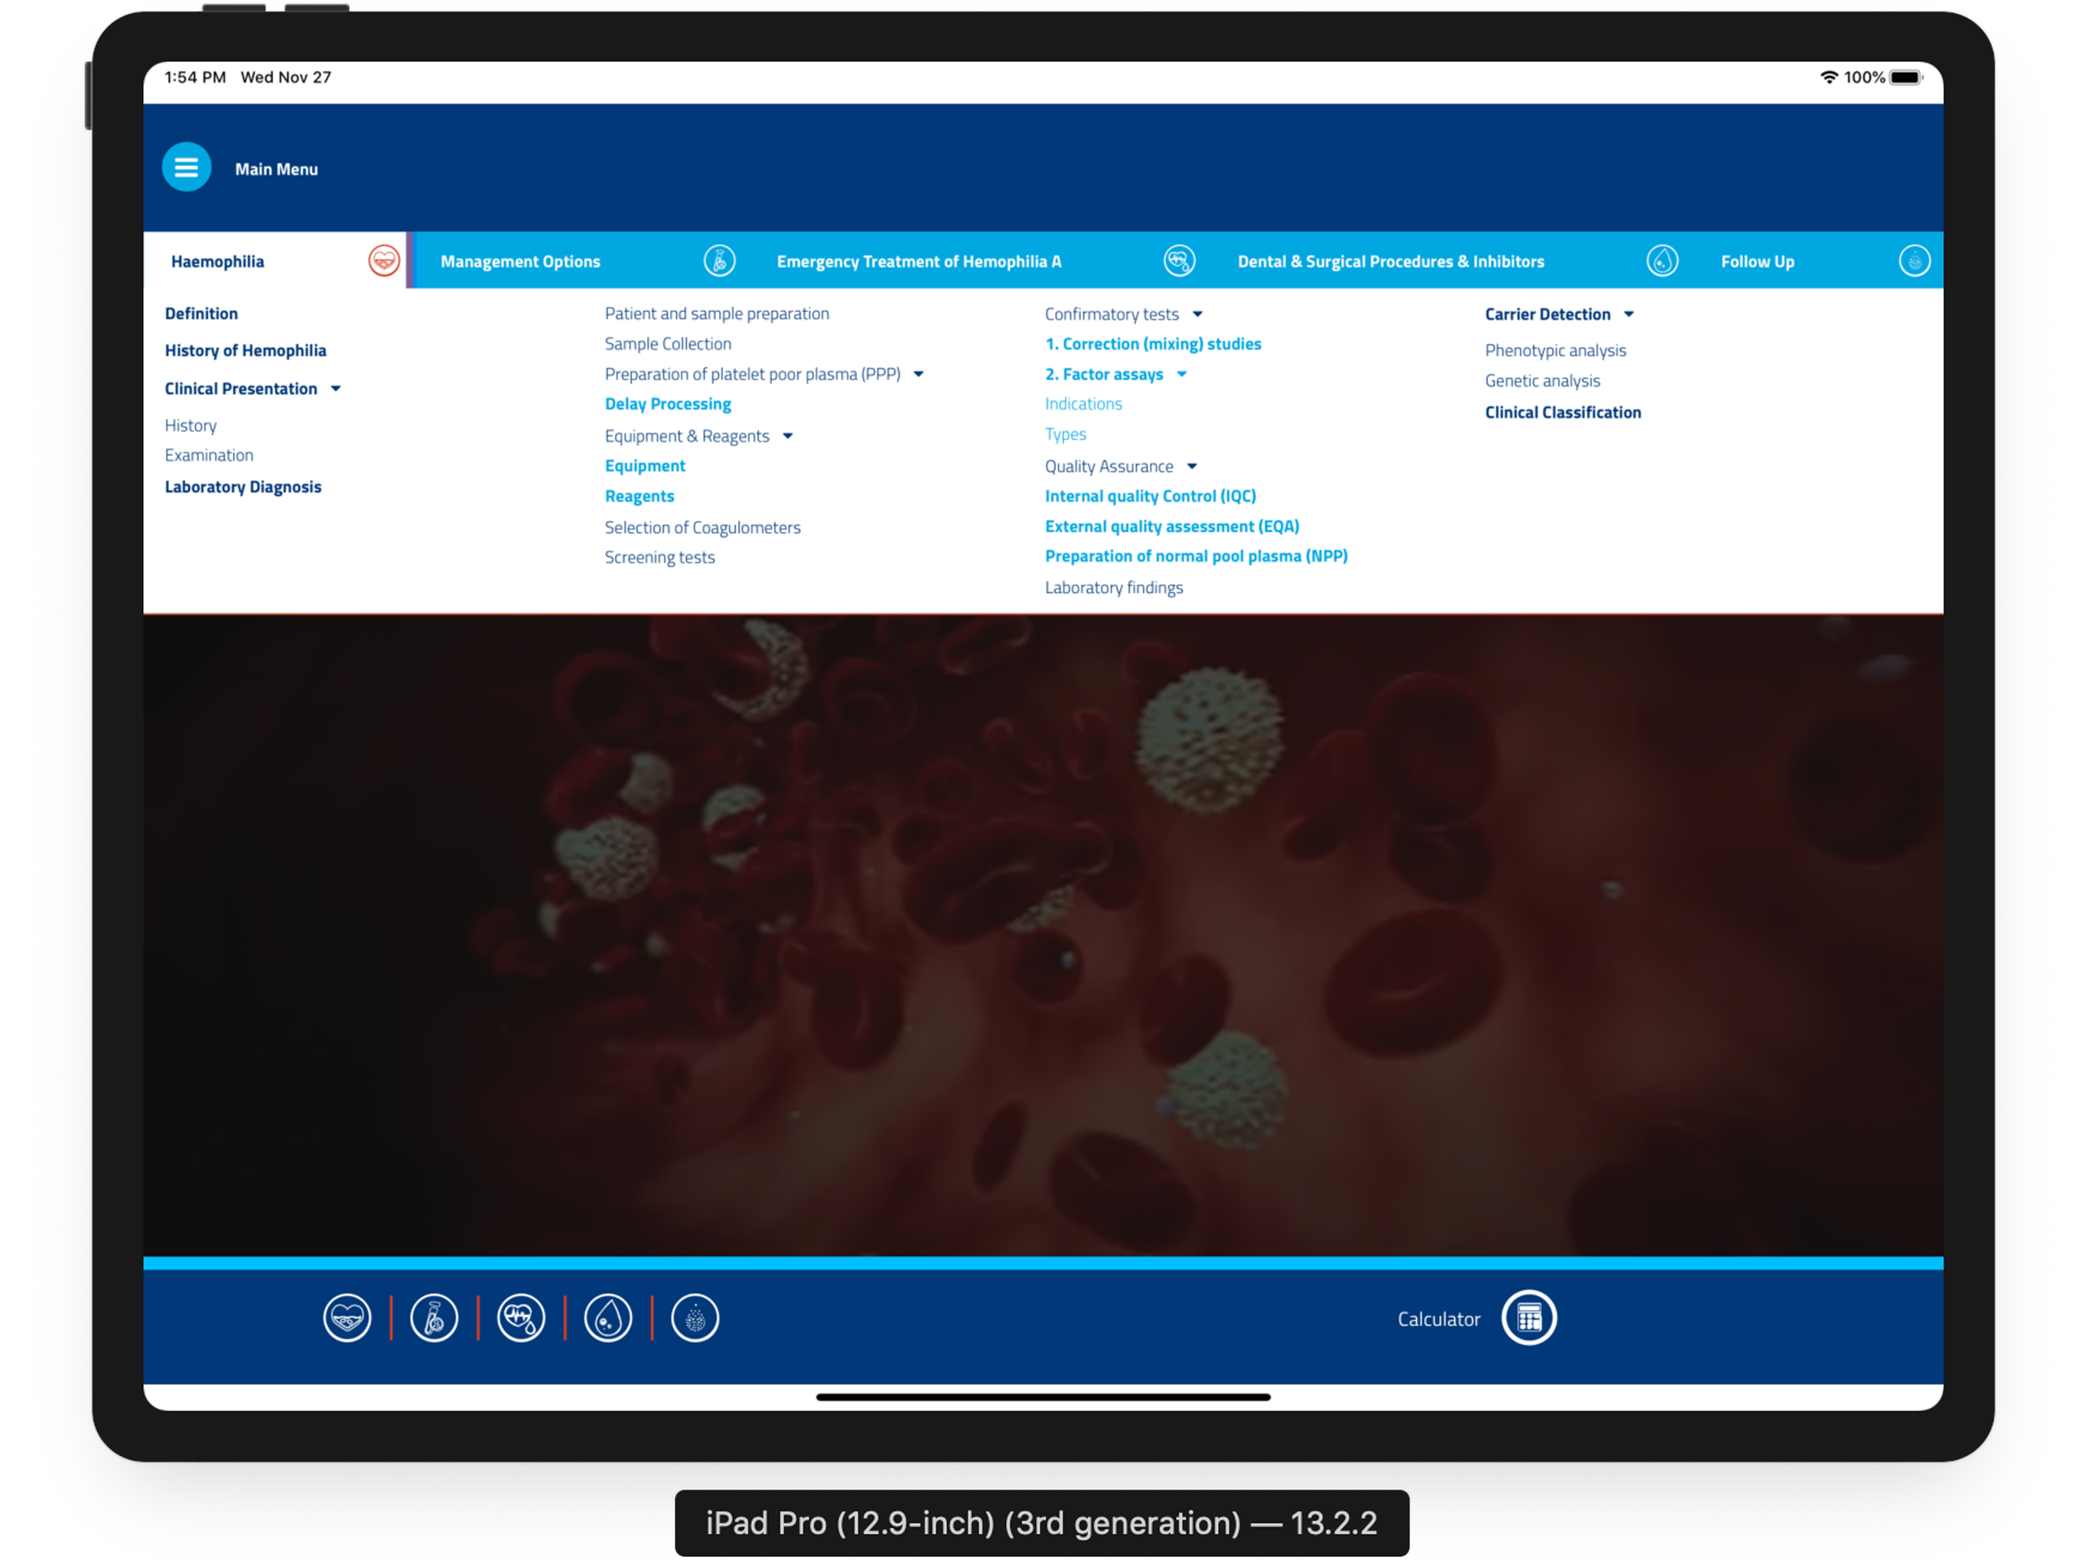The height and width of the screenshot is (1567, 2090).
Task: Open Selection of Coagulometers
Action: tap(703, 527)
